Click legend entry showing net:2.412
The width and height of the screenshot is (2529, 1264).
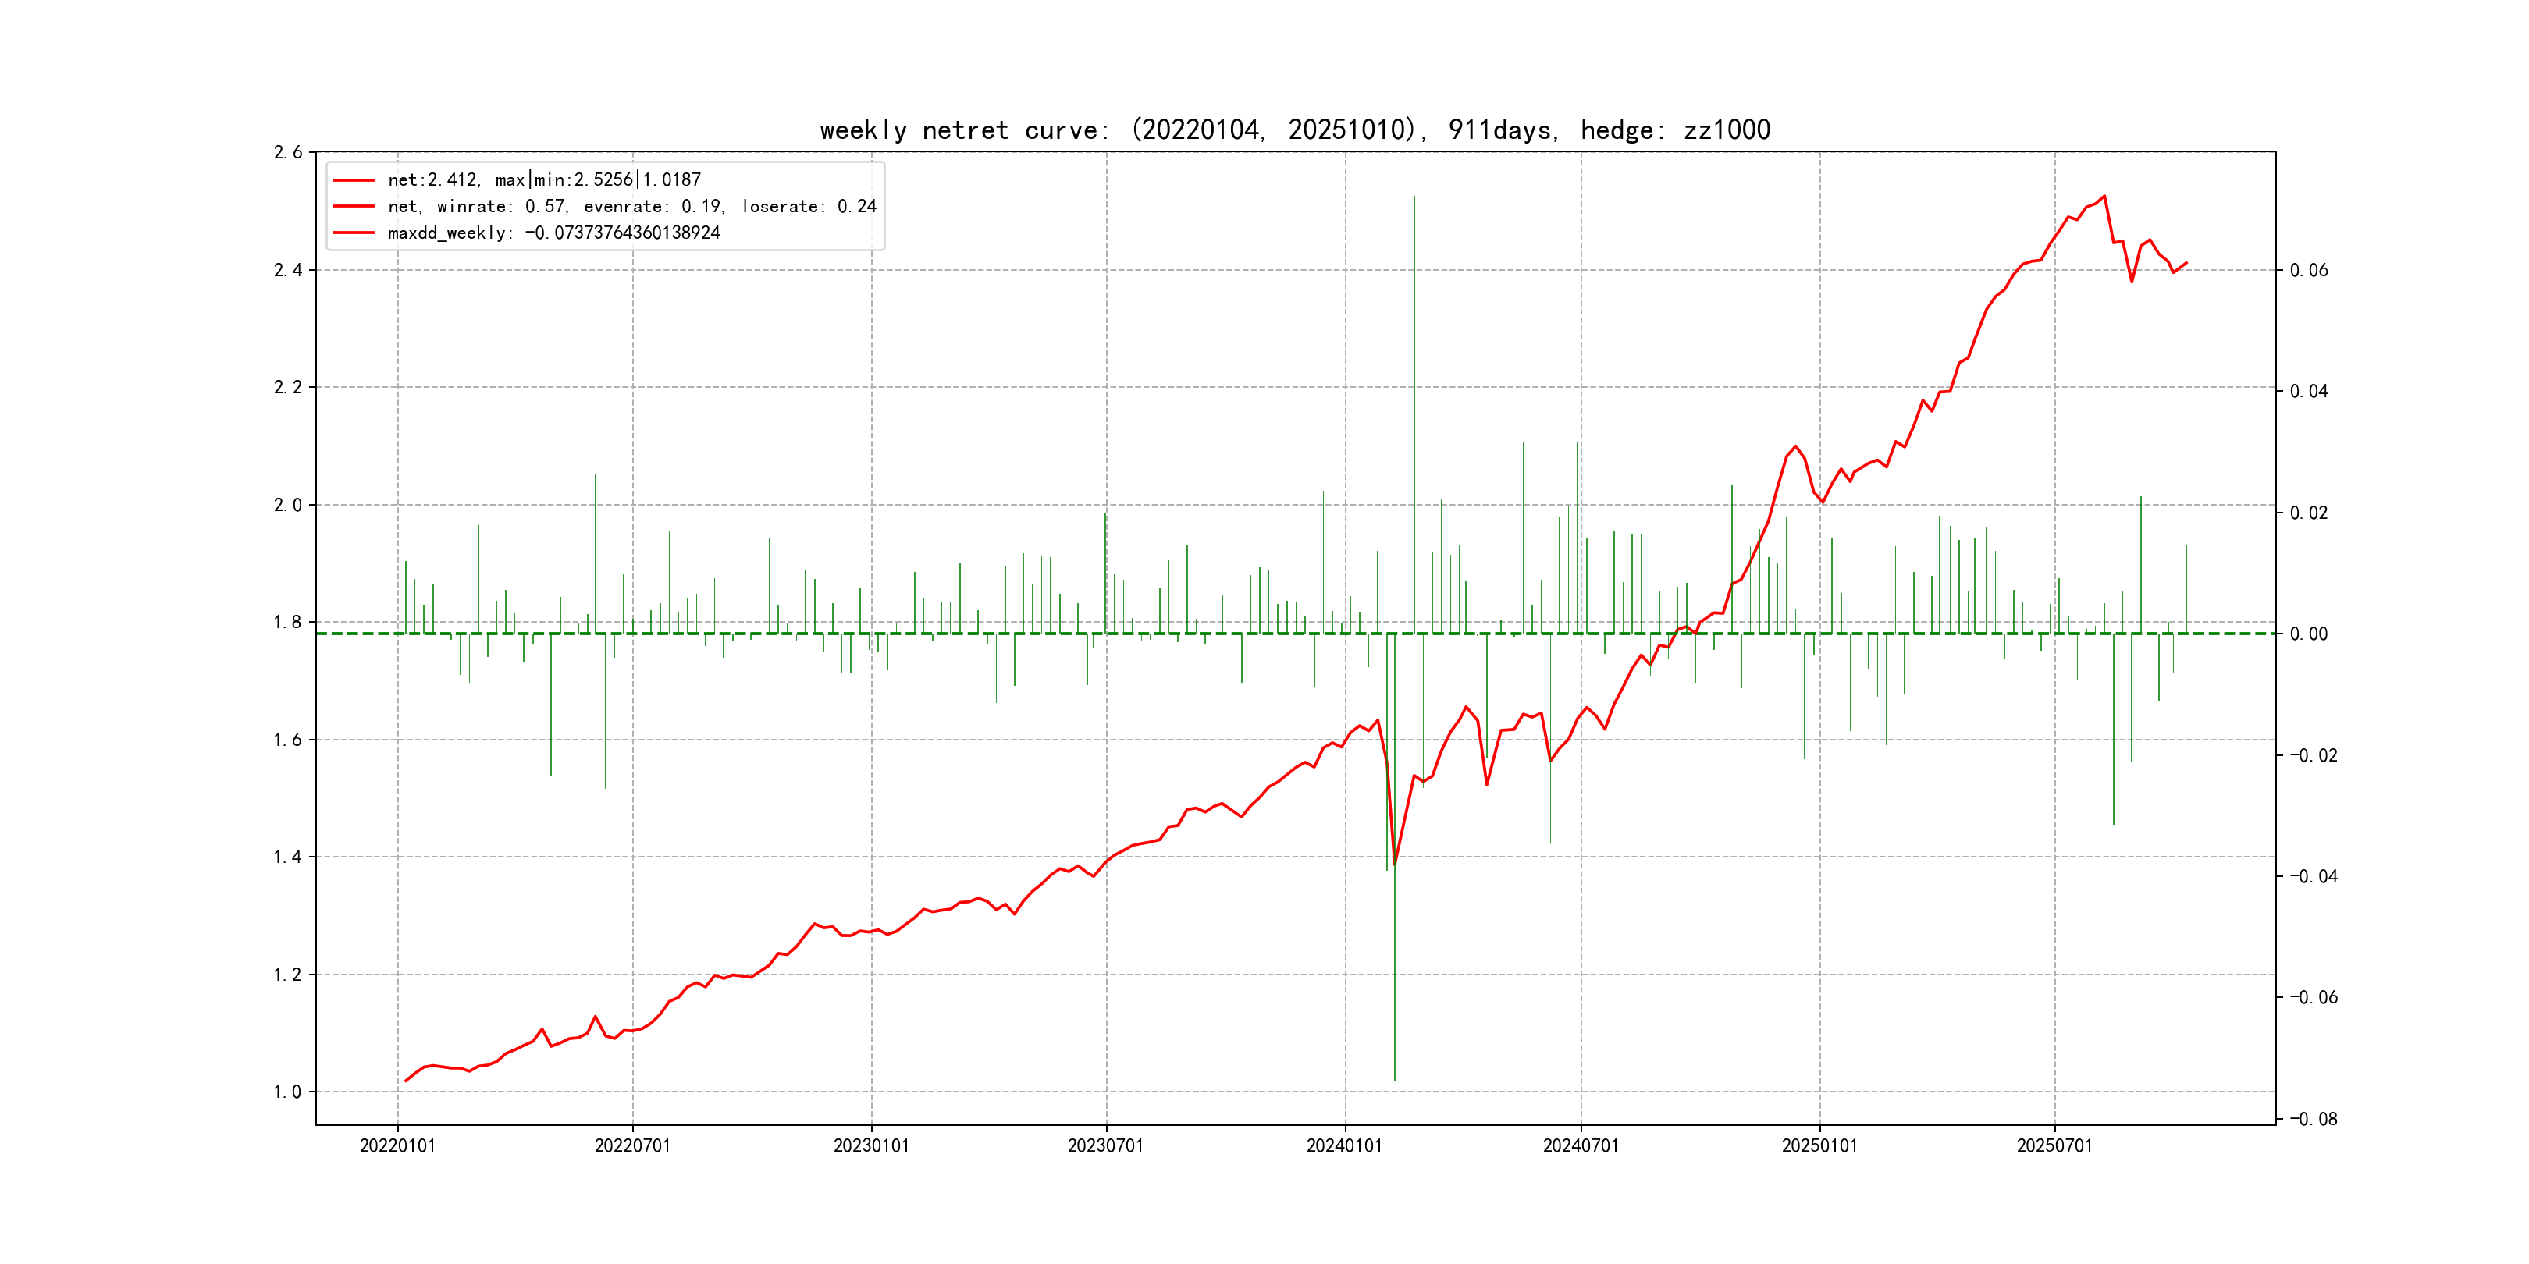point(544,179)
